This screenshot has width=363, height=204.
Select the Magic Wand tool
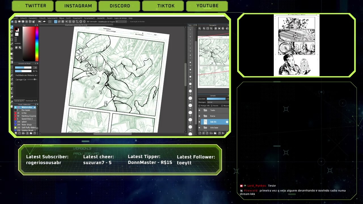(12, 76)
